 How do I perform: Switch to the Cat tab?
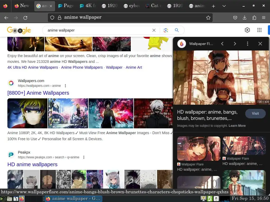[154, 6]
